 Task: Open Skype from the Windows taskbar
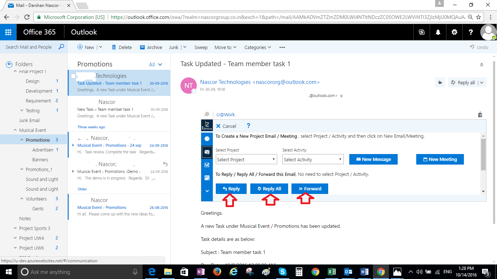coord(282,272)
